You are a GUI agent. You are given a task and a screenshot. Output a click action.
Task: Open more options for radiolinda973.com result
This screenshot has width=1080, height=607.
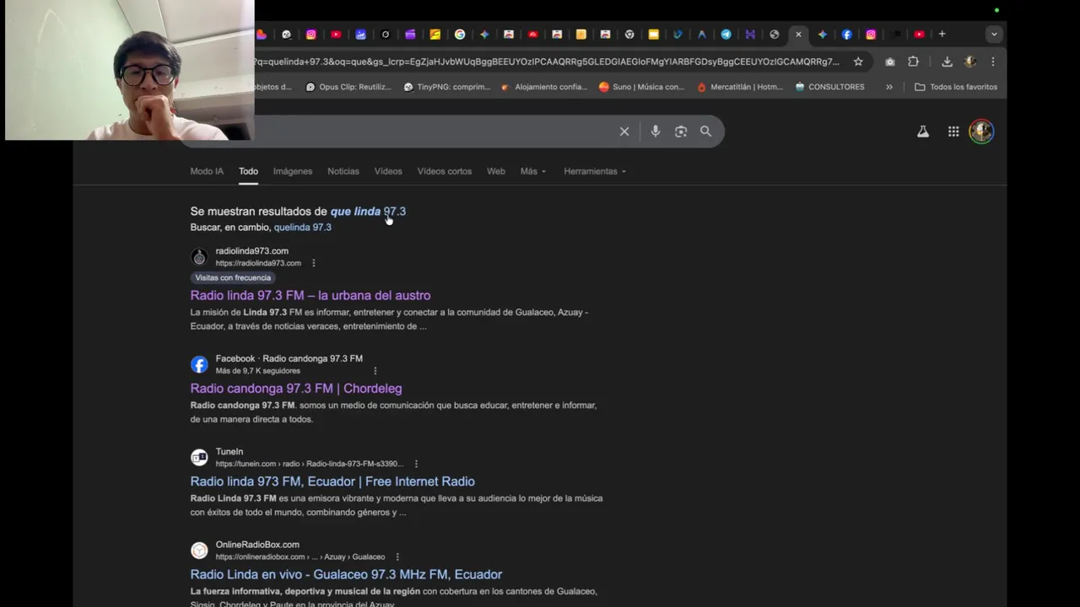pyautogui.click(x=313, y=263)
